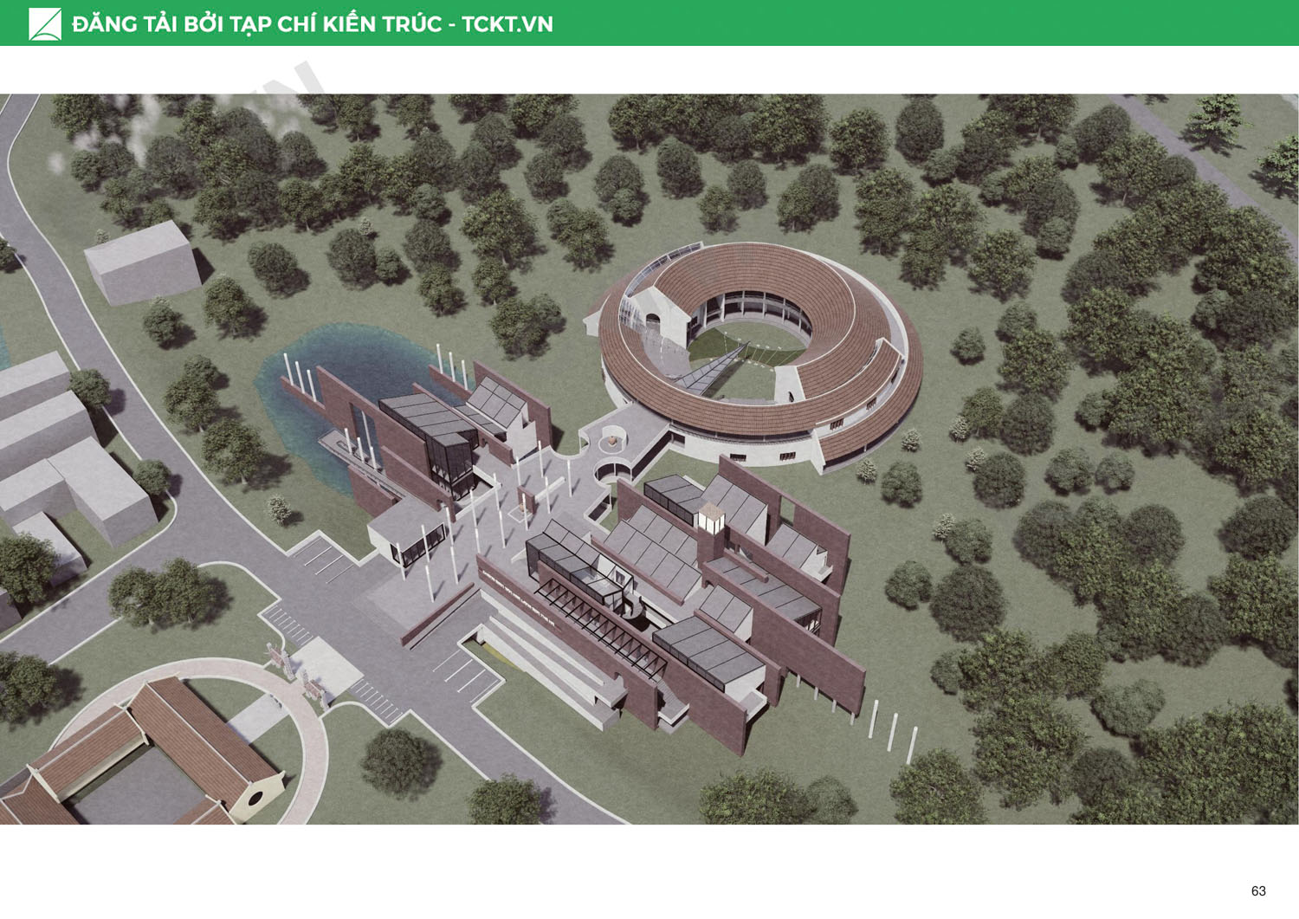The height and width of the screenshot is (919, 1299).
Task: Click page number 63
Action: [1257, 890]
